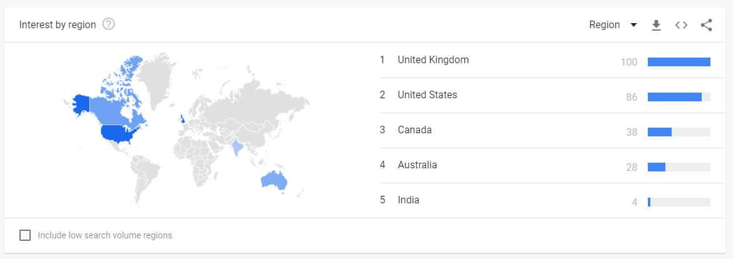The height and width of the screenshot is (259, 733).
Task: Click India on the world map
Action: 237,148
